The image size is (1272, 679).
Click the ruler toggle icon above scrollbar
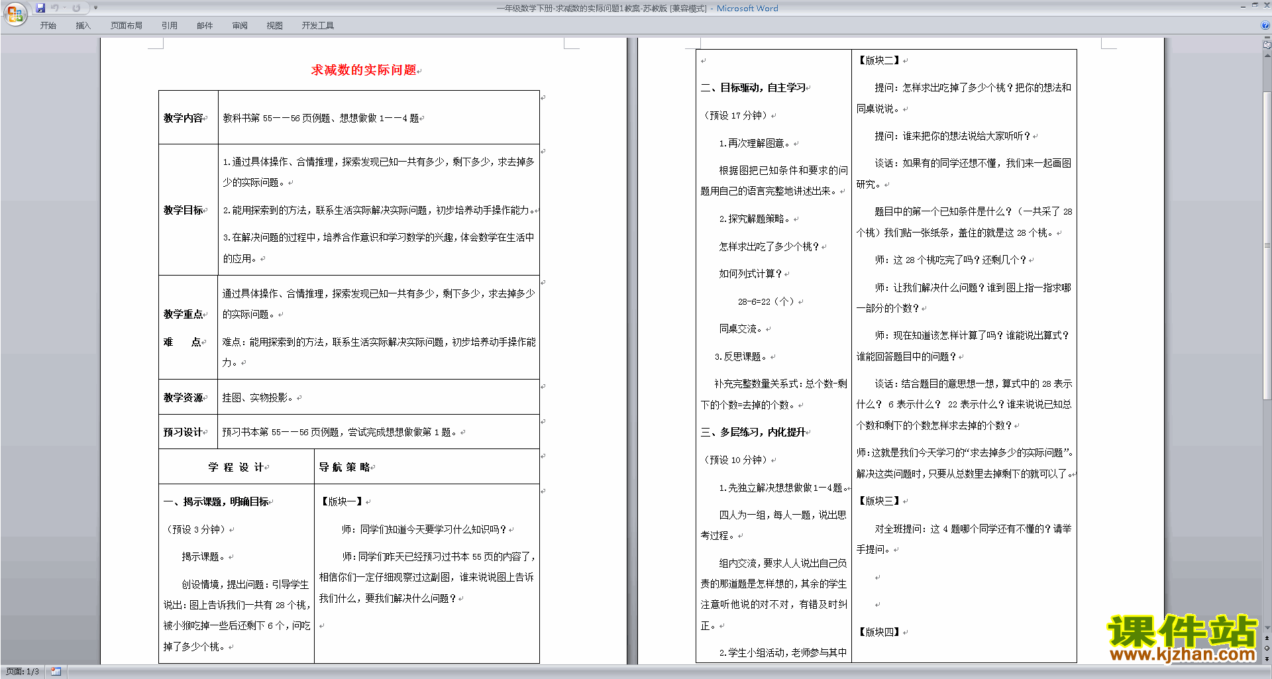1267,46
